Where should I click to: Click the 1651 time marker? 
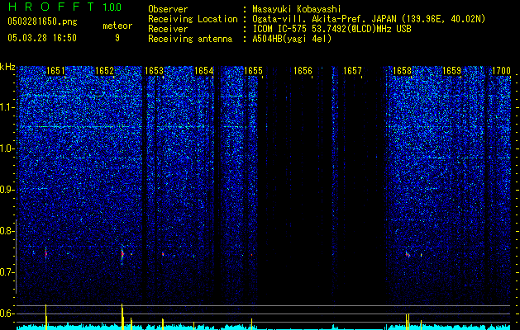(x=55, y=71)
